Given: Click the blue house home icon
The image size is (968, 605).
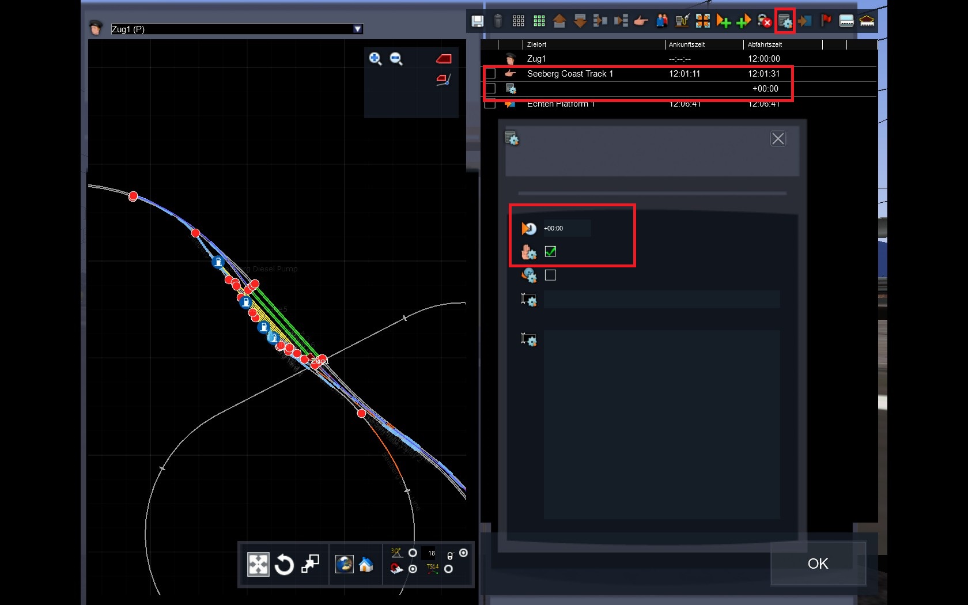Looking at the screenshot, I should pos(366,565).
